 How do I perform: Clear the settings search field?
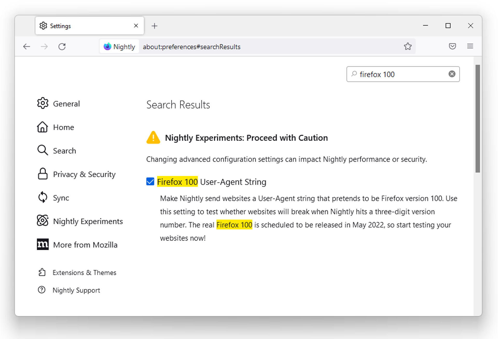pos(452,74)
